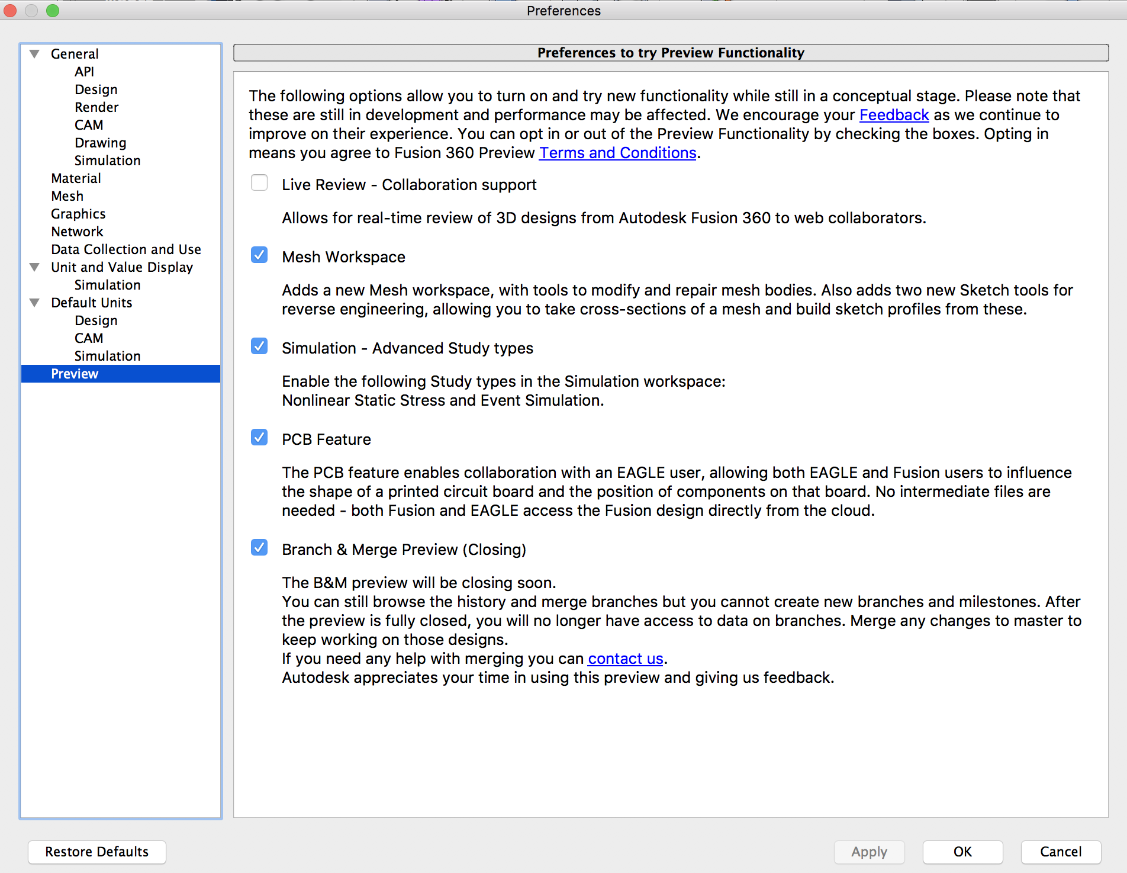Click Simulation - Advanced Study types label
The width and height of the screenshot is (1127, 873).
coord(407,348)
